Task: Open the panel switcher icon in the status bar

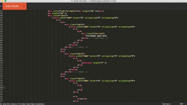Action: coord(1,104)
